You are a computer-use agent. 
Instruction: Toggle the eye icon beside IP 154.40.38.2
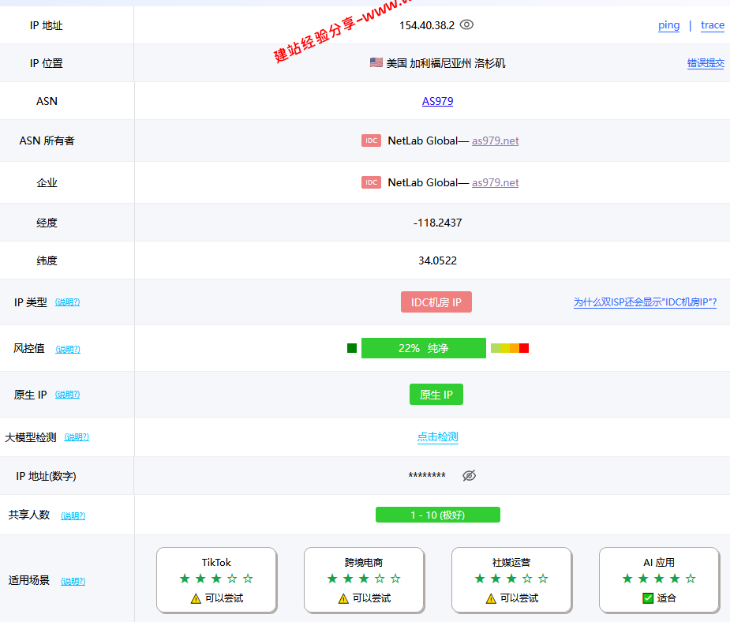tap(466, 24)
